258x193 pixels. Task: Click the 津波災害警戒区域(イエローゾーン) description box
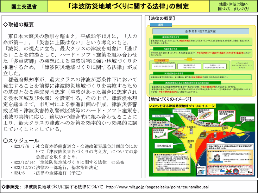coord(172,162)
